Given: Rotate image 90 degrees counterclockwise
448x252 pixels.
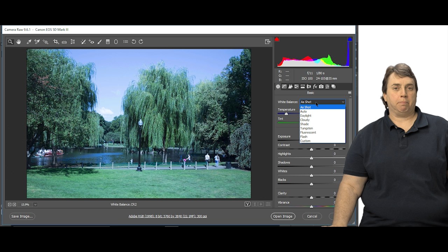Looking at the screenshot, I should (x=134, y=42).
